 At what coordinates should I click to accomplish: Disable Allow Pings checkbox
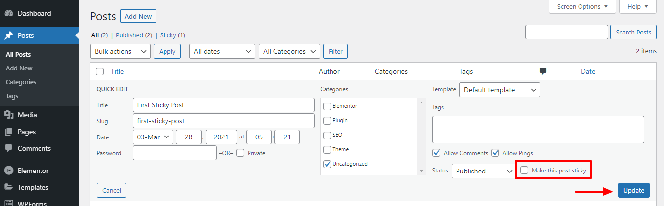(x=495, y=153)
